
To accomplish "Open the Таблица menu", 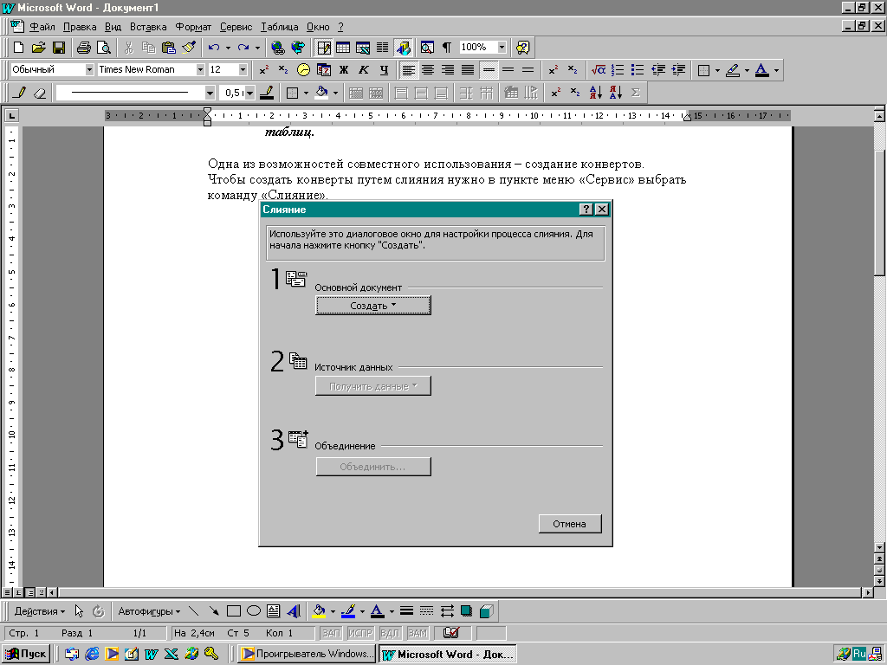I will [280, 27].
